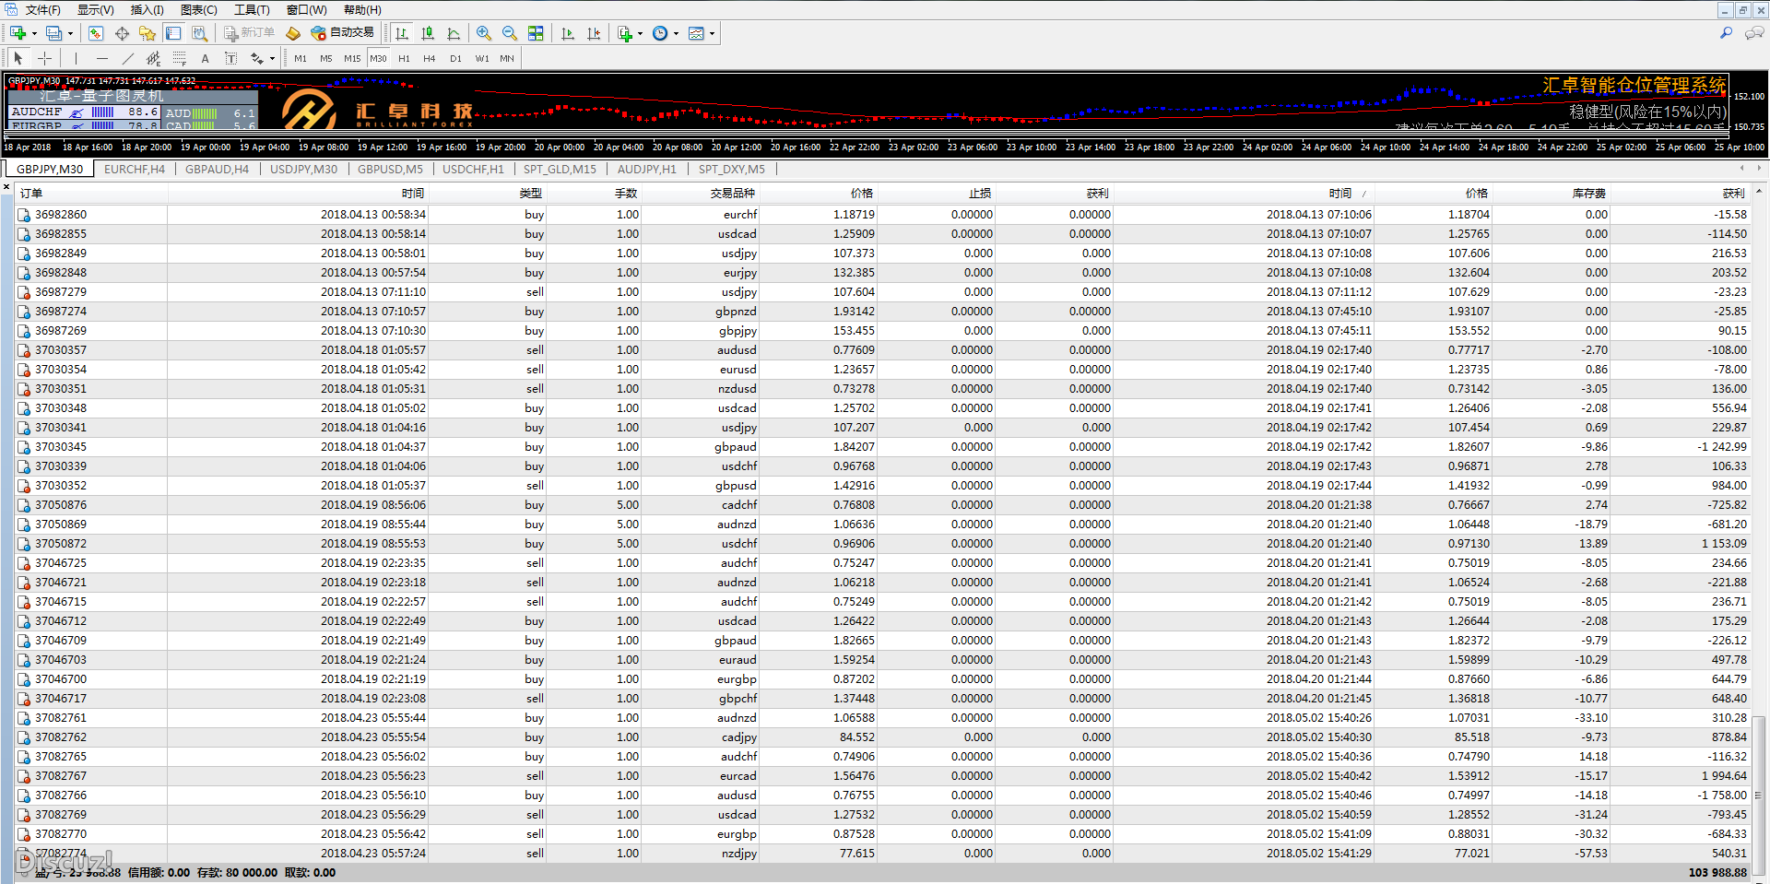Toggle the M30 timeframe
The height and width of the screenshot is (884, 1770).
coord(378,58)
